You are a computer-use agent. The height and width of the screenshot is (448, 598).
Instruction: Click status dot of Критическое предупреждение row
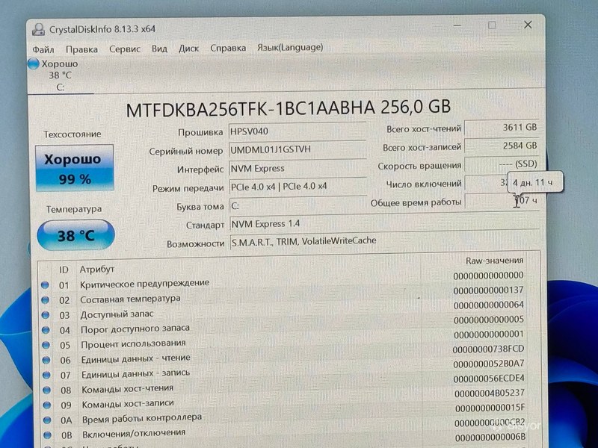[45, 284]
